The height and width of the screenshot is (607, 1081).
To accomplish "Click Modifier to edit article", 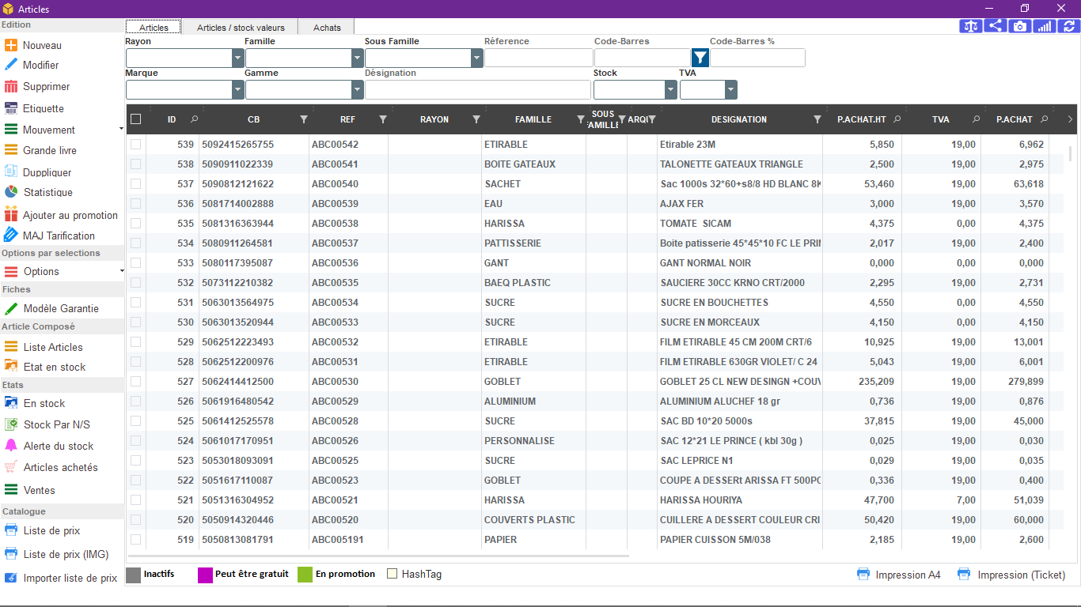I will [32, 65].
